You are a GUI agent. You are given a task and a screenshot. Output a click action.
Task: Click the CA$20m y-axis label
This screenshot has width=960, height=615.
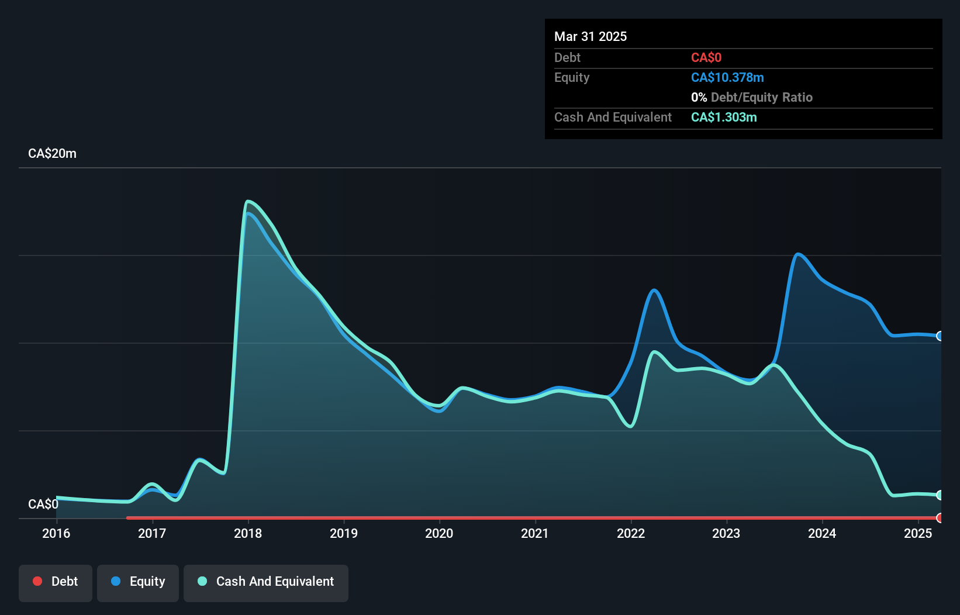pyautogui.click(x=52, y=154)
